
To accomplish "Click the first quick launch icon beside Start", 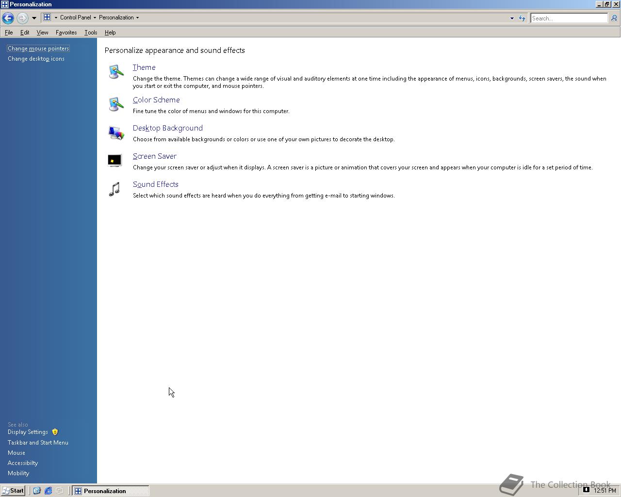I will [x=36, y=491].
